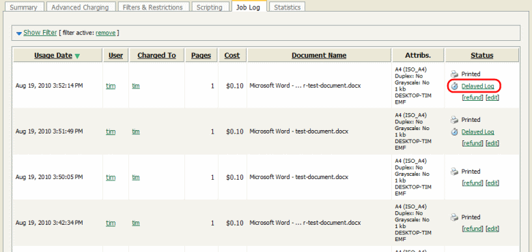Expand the Show Filter link
Image resolution: width=532 pixels, height=252 pixels.
(40, 33)
